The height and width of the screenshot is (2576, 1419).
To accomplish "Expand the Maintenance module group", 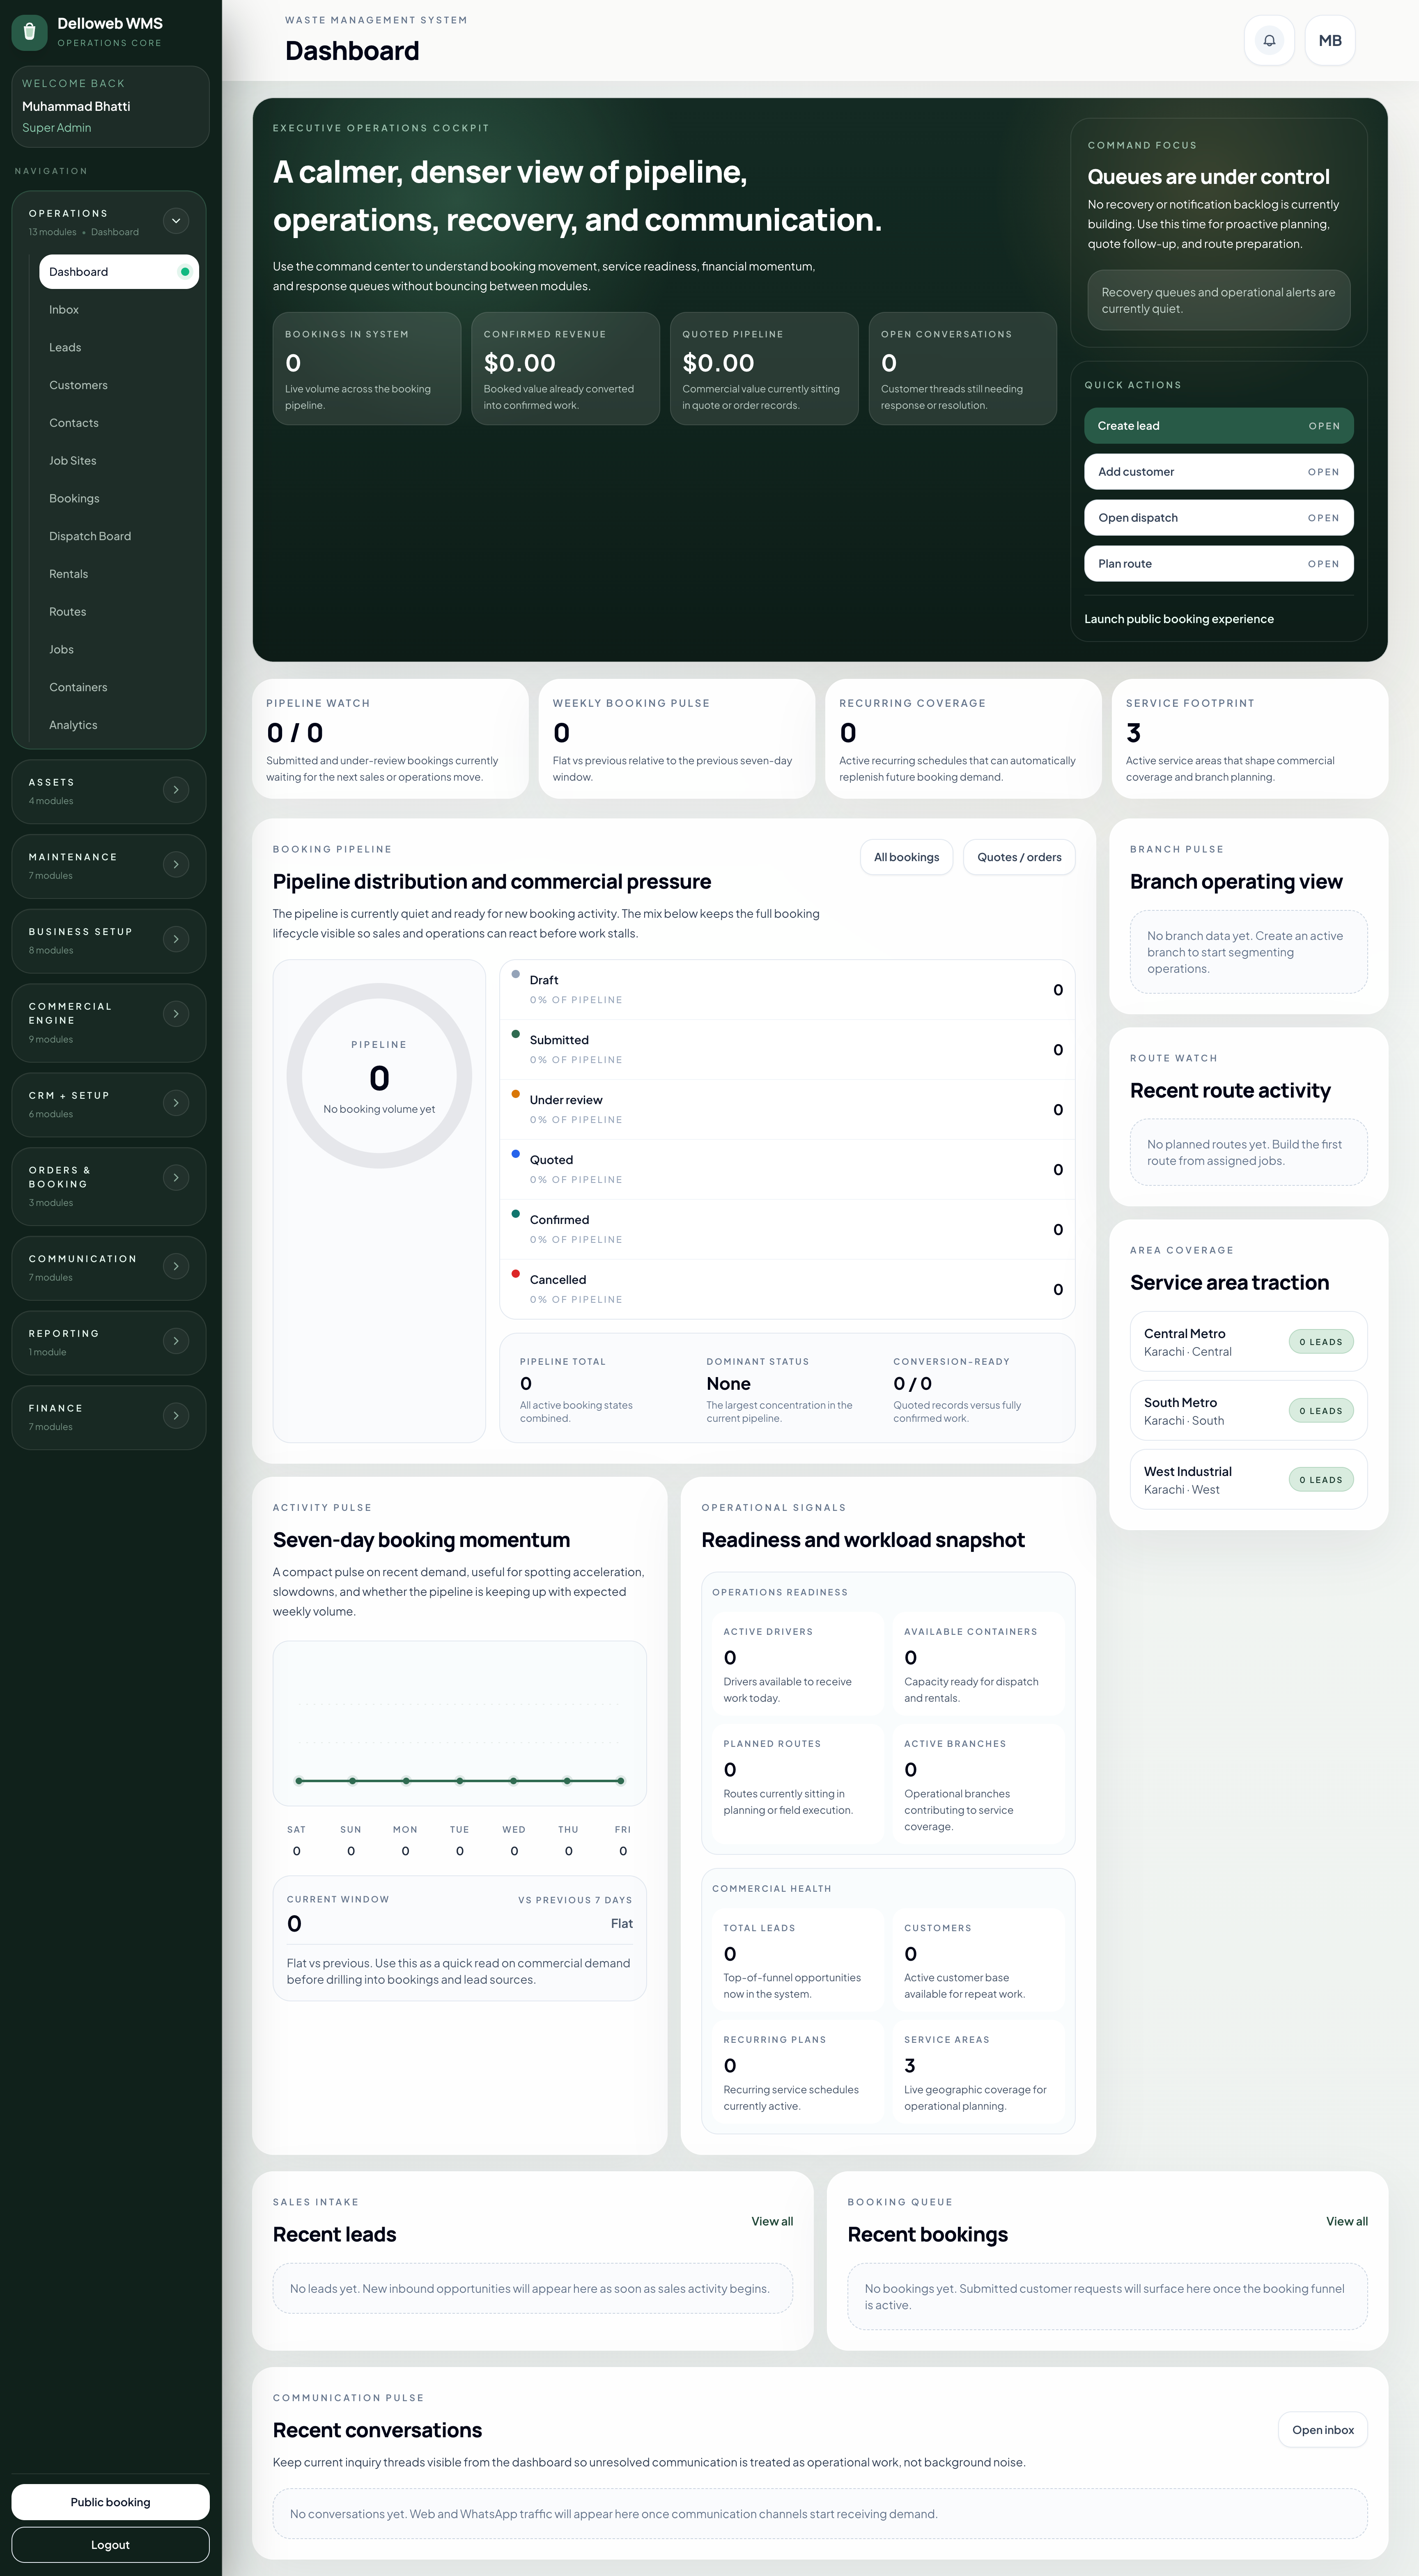I will [176, 865].
